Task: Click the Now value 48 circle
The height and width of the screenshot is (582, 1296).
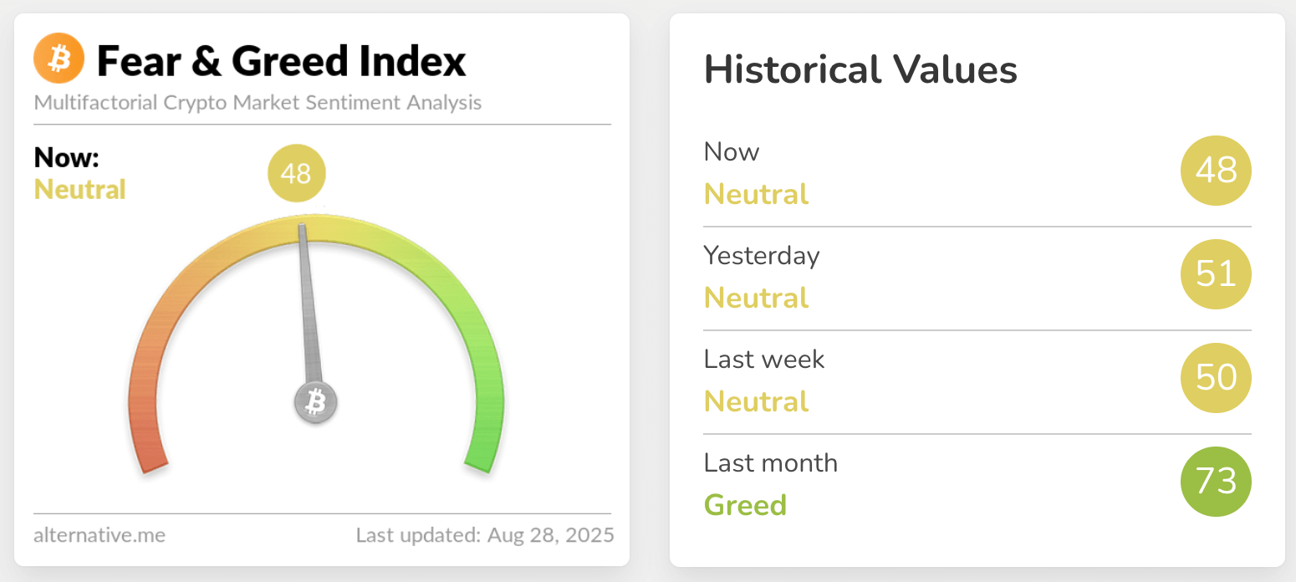Action: 1216,171
